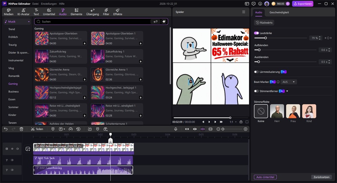Open the Filter panel
This screenshot has height=183, width=337.
click(106, 12)
